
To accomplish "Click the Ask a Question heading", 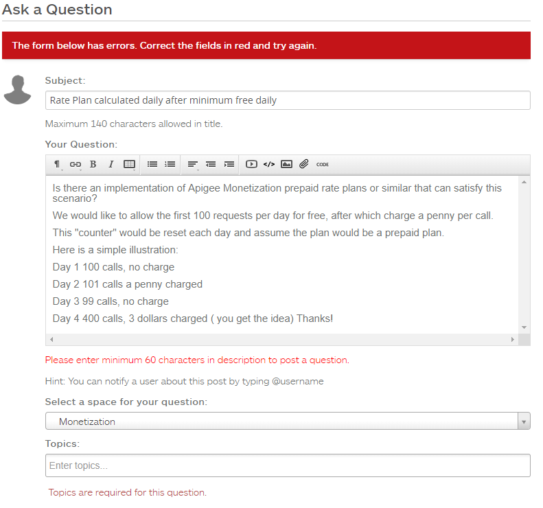I will point(57,10).
